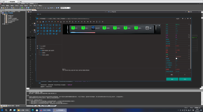Screen dimensions: 203x112
Task: Collapse the 窗口Xl_1 tree node
Action: (x=38, y=48)
